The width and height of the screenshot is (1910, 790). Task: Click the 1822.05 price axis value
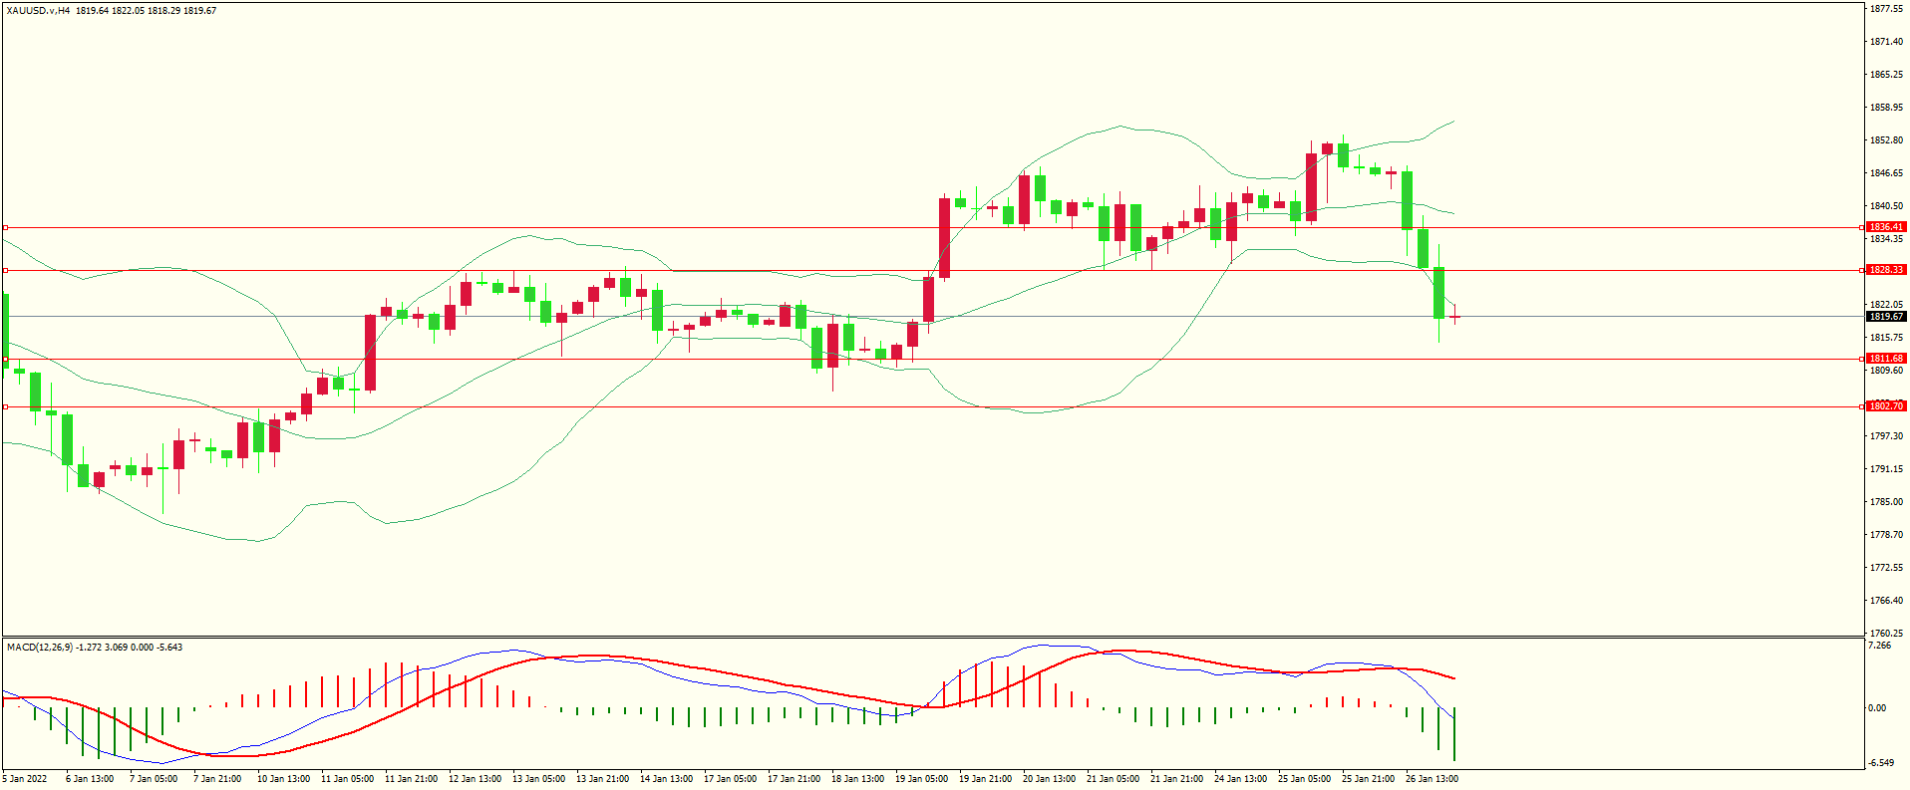(x=1886, y=305)
